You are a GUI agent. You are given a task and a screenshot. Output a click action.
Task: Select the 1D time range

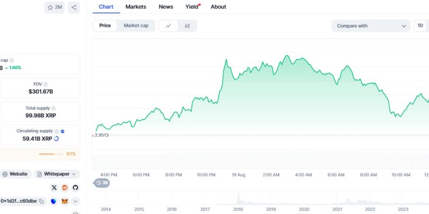(420, 26)
